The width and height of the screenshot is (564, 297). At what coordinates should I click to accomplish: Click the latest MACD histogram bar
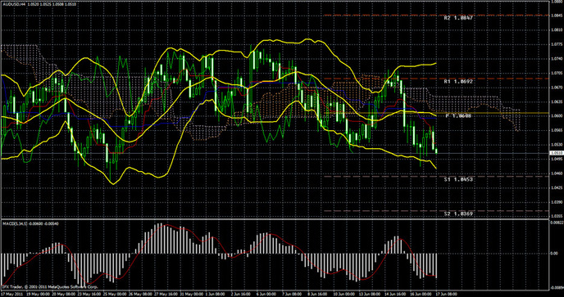point(436,265)
